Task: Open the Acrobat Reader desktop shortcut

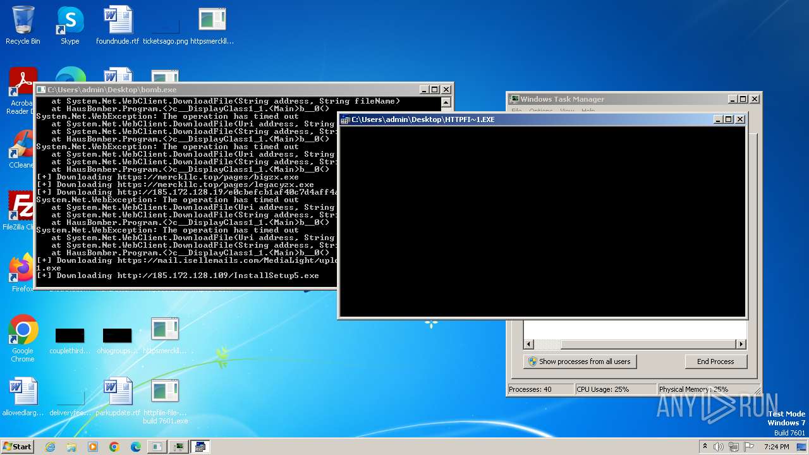Action: tap(21, 92)
